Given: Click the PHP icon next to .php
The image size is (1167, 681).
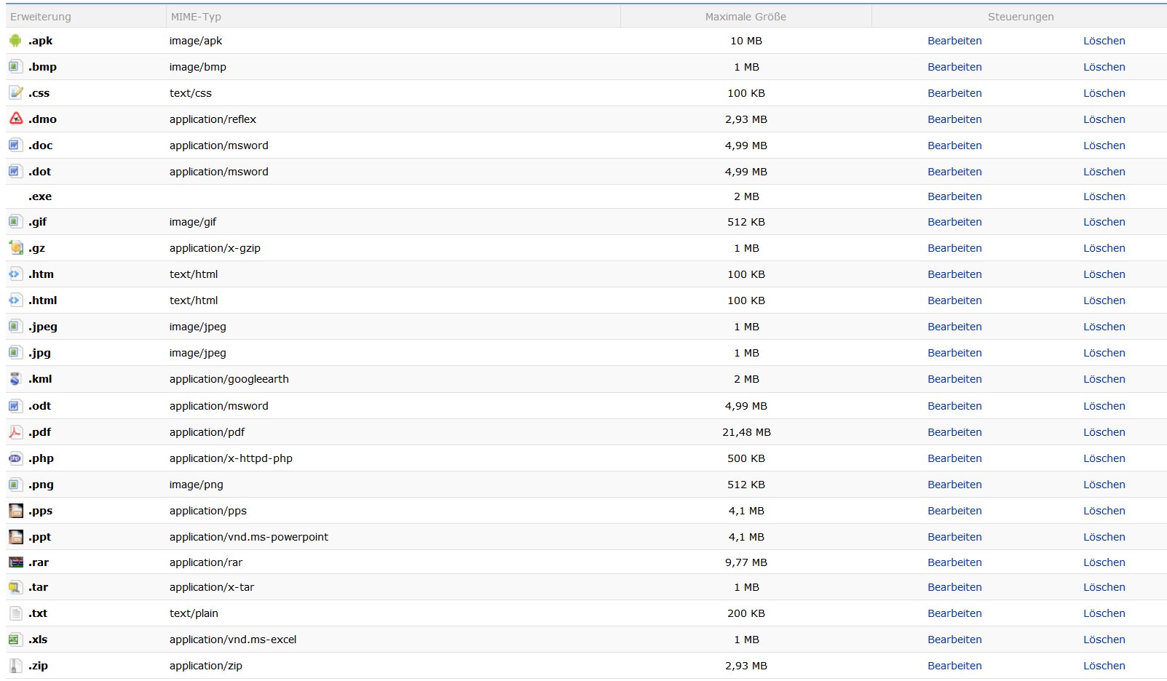Looking at the screenshot, I should pos(15,458).
